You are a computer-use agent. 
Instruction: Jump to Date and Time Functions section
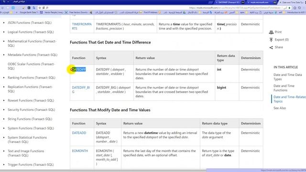tap(284, 88)
